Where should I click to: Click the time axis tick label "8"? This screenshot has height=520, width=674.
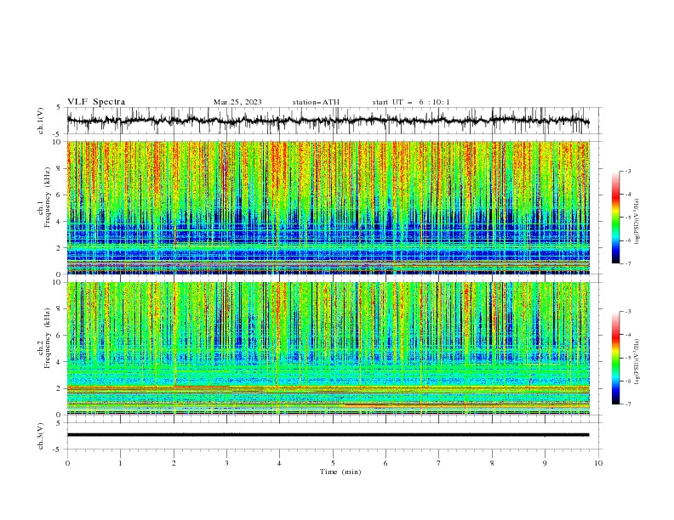(492, 463)
